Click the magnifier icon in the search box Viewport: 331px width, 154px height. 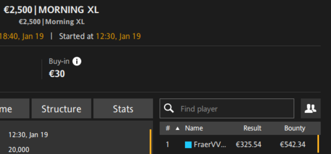point(169,108)
